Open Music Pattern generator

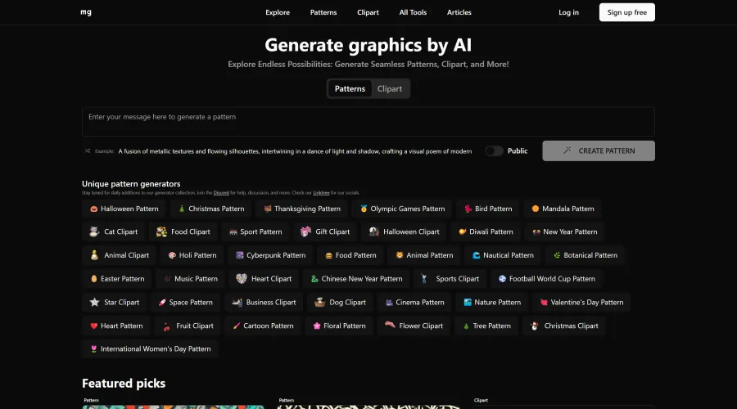pyautogui.click(x=190, y=278)
